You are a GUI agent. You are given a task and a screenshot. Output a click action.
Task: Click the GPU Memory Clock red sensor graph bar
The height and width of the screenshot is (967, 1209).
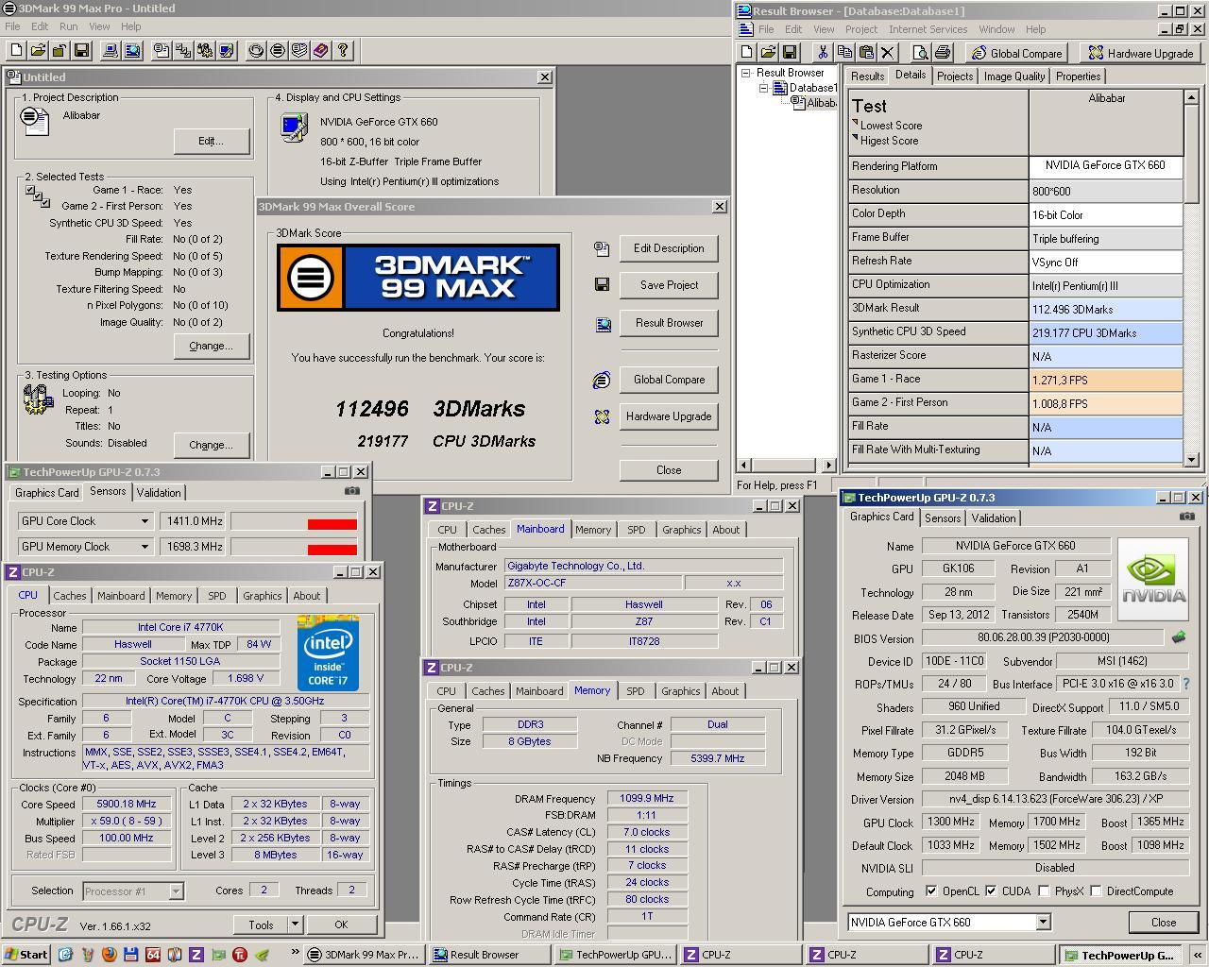pos(332,550)
